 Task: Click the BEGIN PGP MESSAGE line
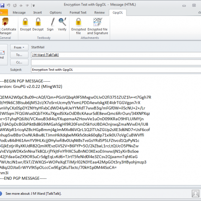click(25, 81)
